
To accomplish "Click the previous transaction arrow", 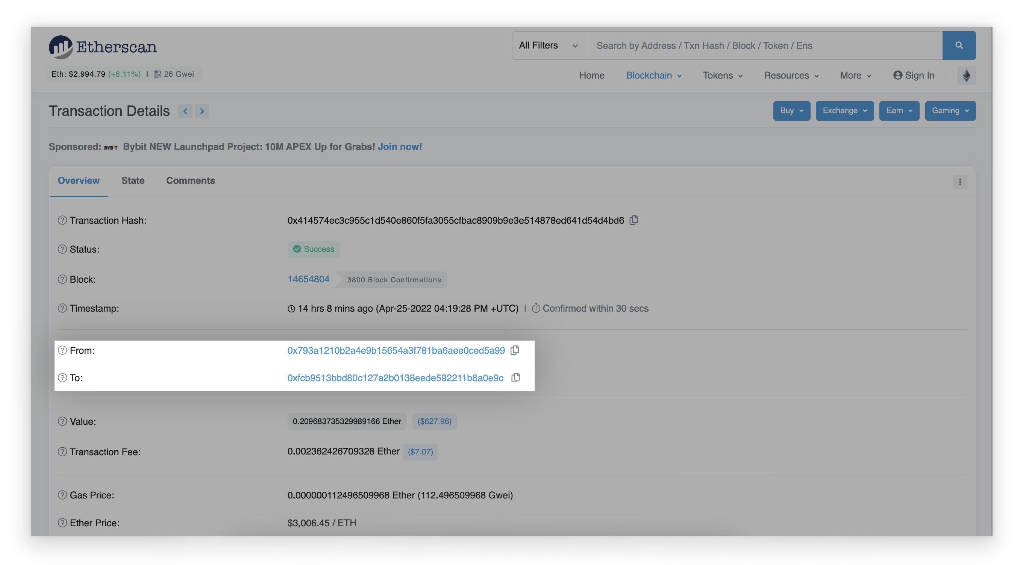I will pyautogui.click(x=185, y=111).
